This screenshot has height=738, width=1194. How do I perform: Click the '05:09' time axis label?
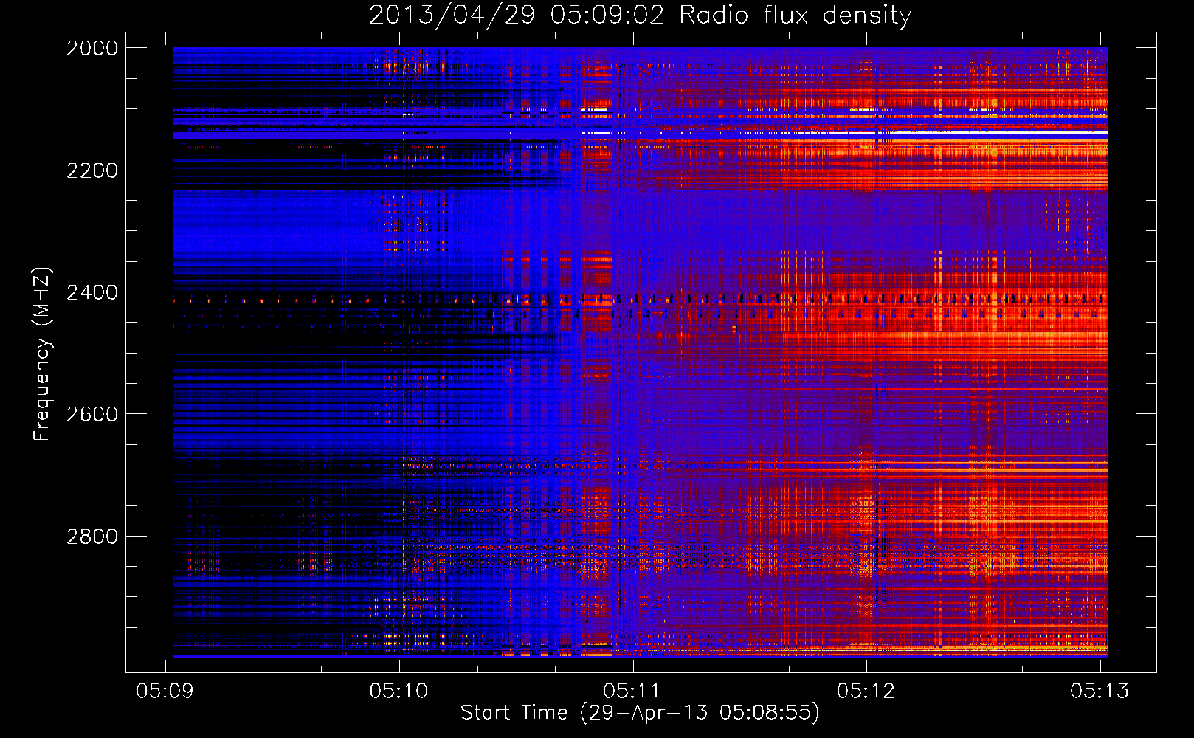click(165, 691)
